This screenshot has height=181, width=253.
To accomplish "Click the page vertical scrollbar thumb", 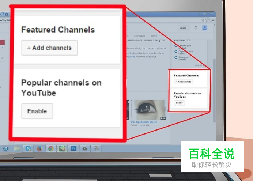I will (214, 90).
